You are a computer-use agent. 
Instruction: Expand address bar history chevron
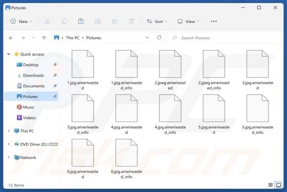tap(147, 38)
